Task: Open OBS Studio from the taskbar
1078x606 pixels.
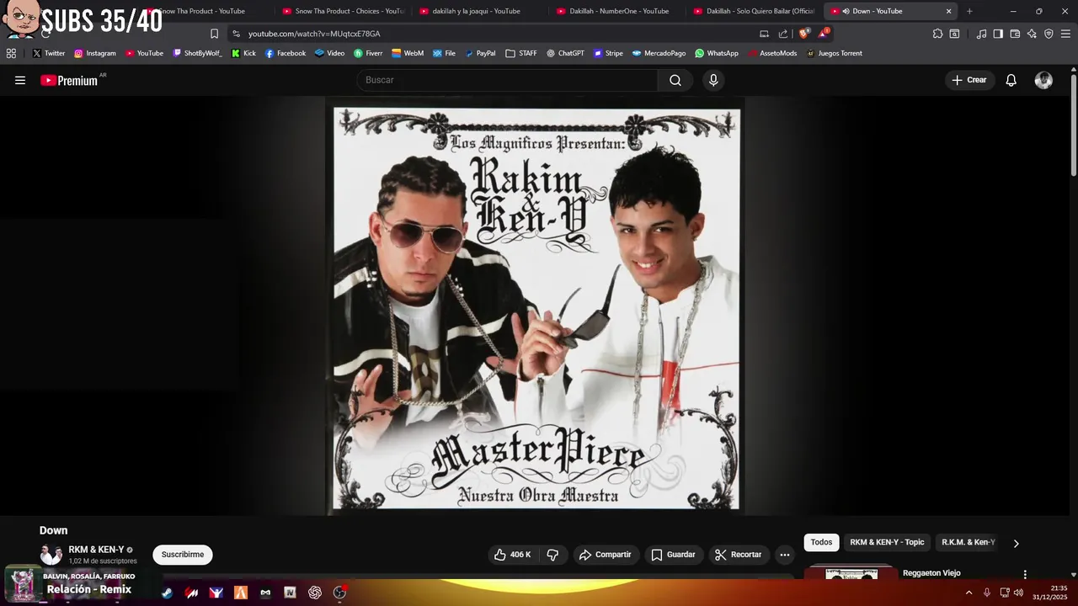Action: pyautogui.click(x=339, y=593)
